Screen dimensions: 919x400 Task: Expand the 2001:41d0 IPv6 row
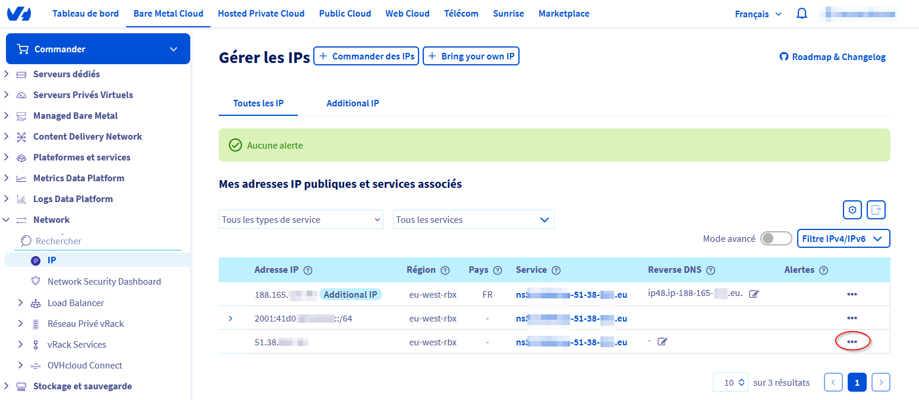231,319
